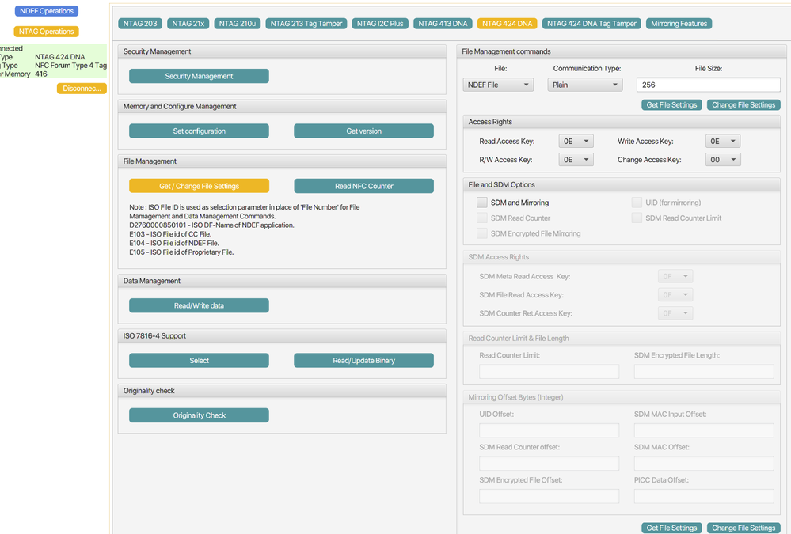Click the Read NFC Counter button
This screenshot has height=534, width=791.
coord(363,186)
